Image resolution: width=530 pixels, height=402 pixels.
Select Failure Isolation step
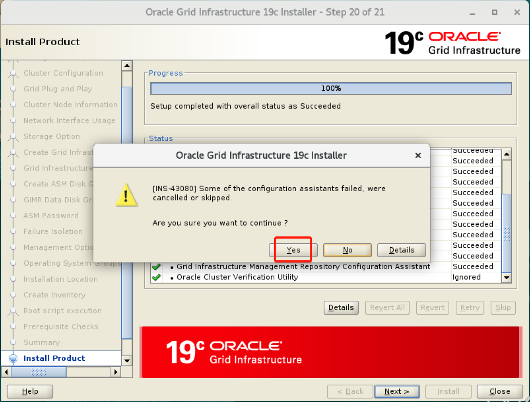53,232
